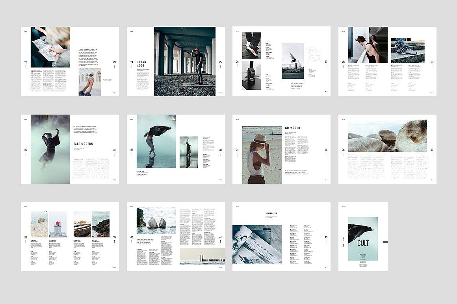Screen dimensions: 457x304
Task: Click the split rock in sea photo
Action: (156, 221)
